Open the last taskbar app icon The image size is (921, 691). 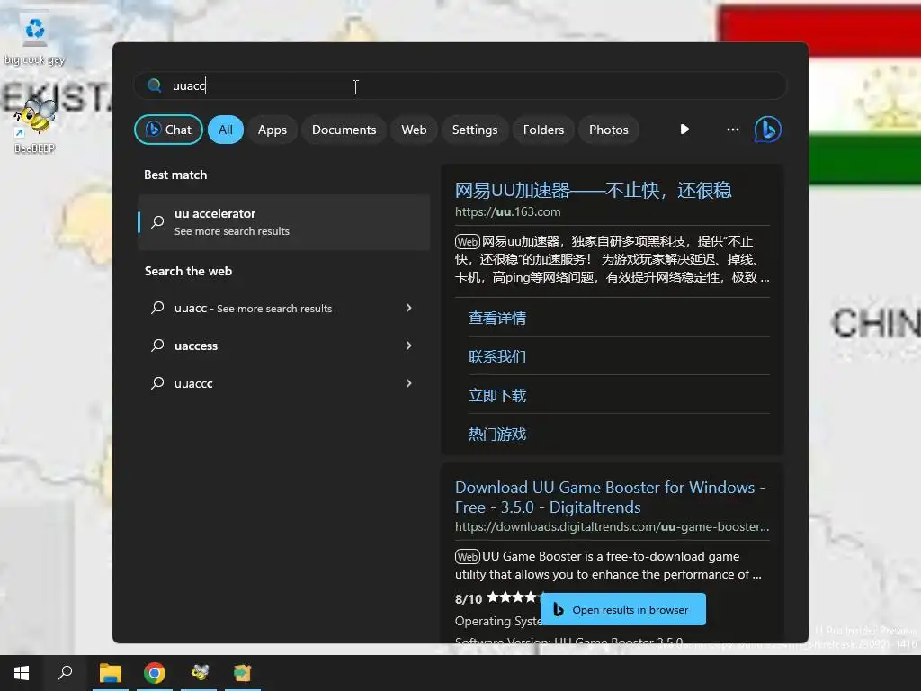tap(243, 673)
